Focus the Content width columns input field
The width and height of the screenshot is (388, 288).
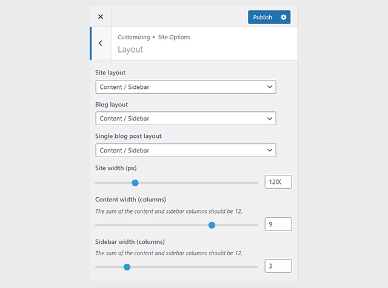278,224
